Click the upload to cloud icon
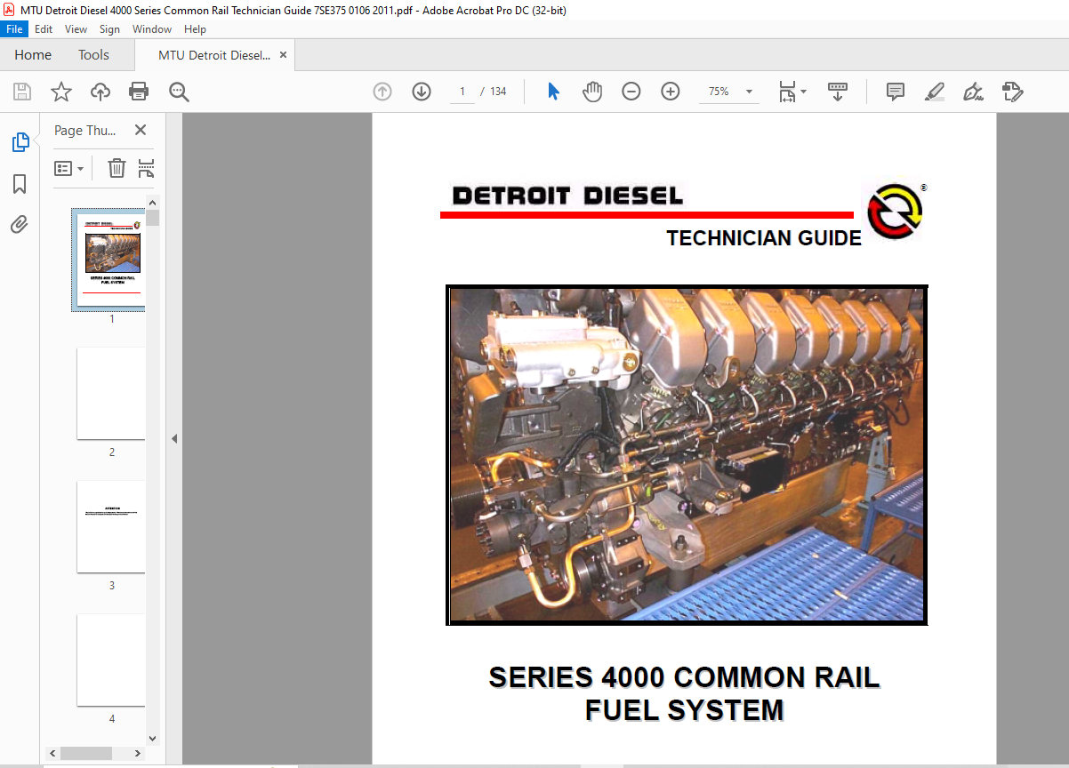1069x768 pixels. point(100,92)
